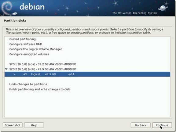Choose Undo changes to partitions

(x=28, y=84)
